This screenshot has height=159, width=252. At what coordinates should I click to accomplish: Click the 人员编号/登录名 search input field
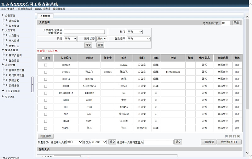click(84, 32)
